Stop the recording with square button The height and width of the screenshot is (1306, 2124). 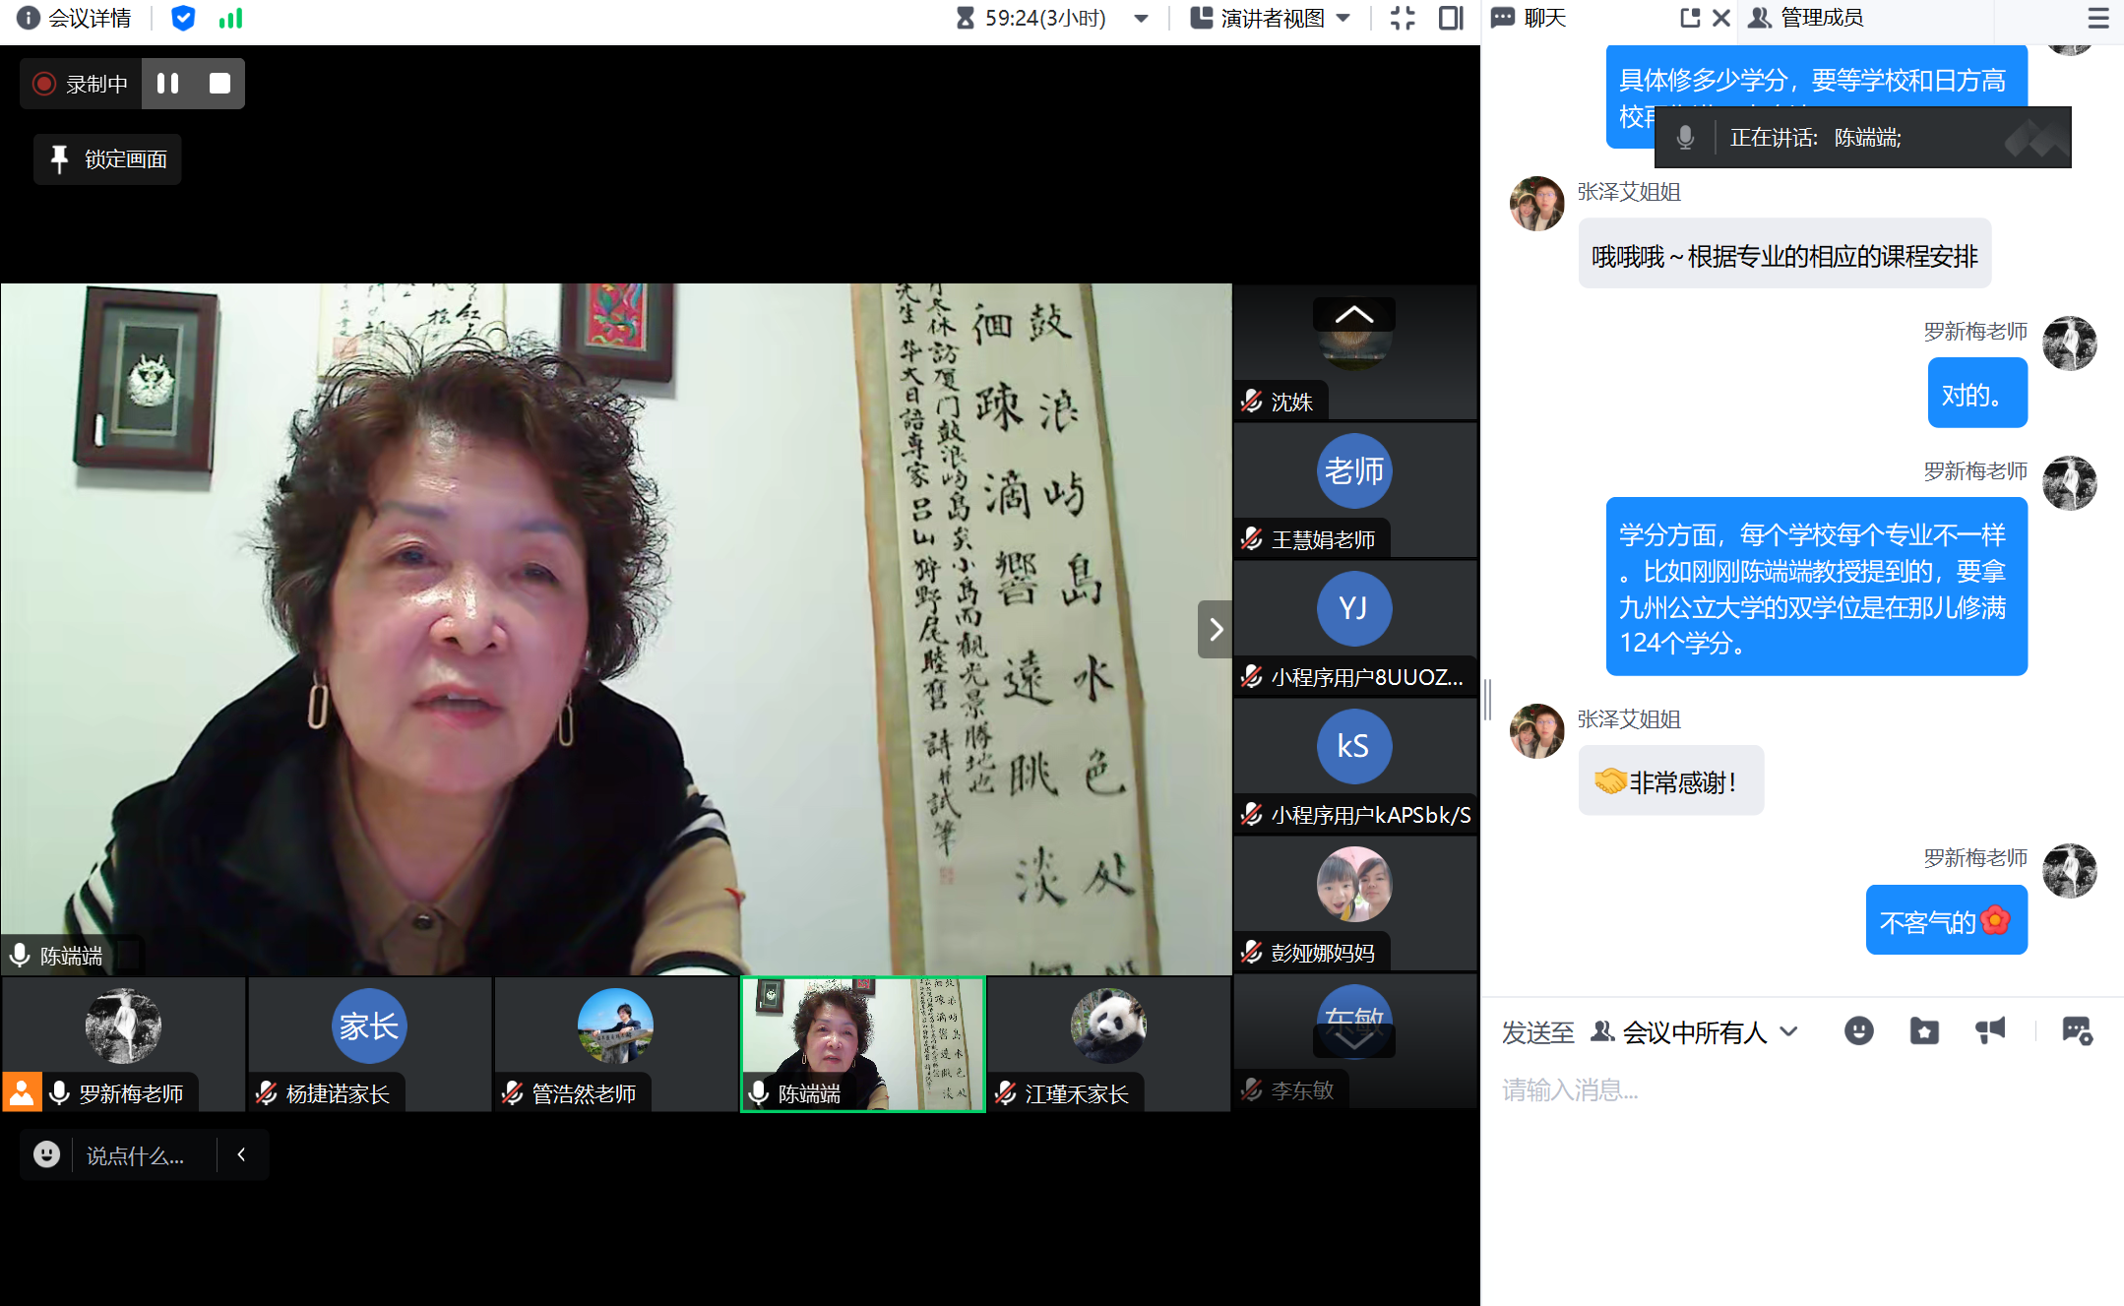pyautogui.click(x=219, y=84)
